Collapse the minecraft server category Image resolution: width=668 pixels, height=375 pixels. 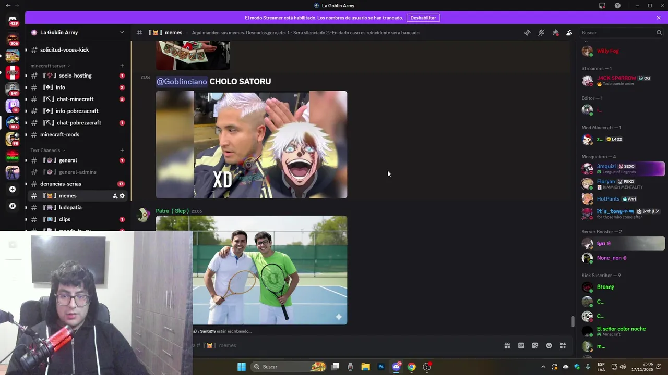(x=50, y=66)
